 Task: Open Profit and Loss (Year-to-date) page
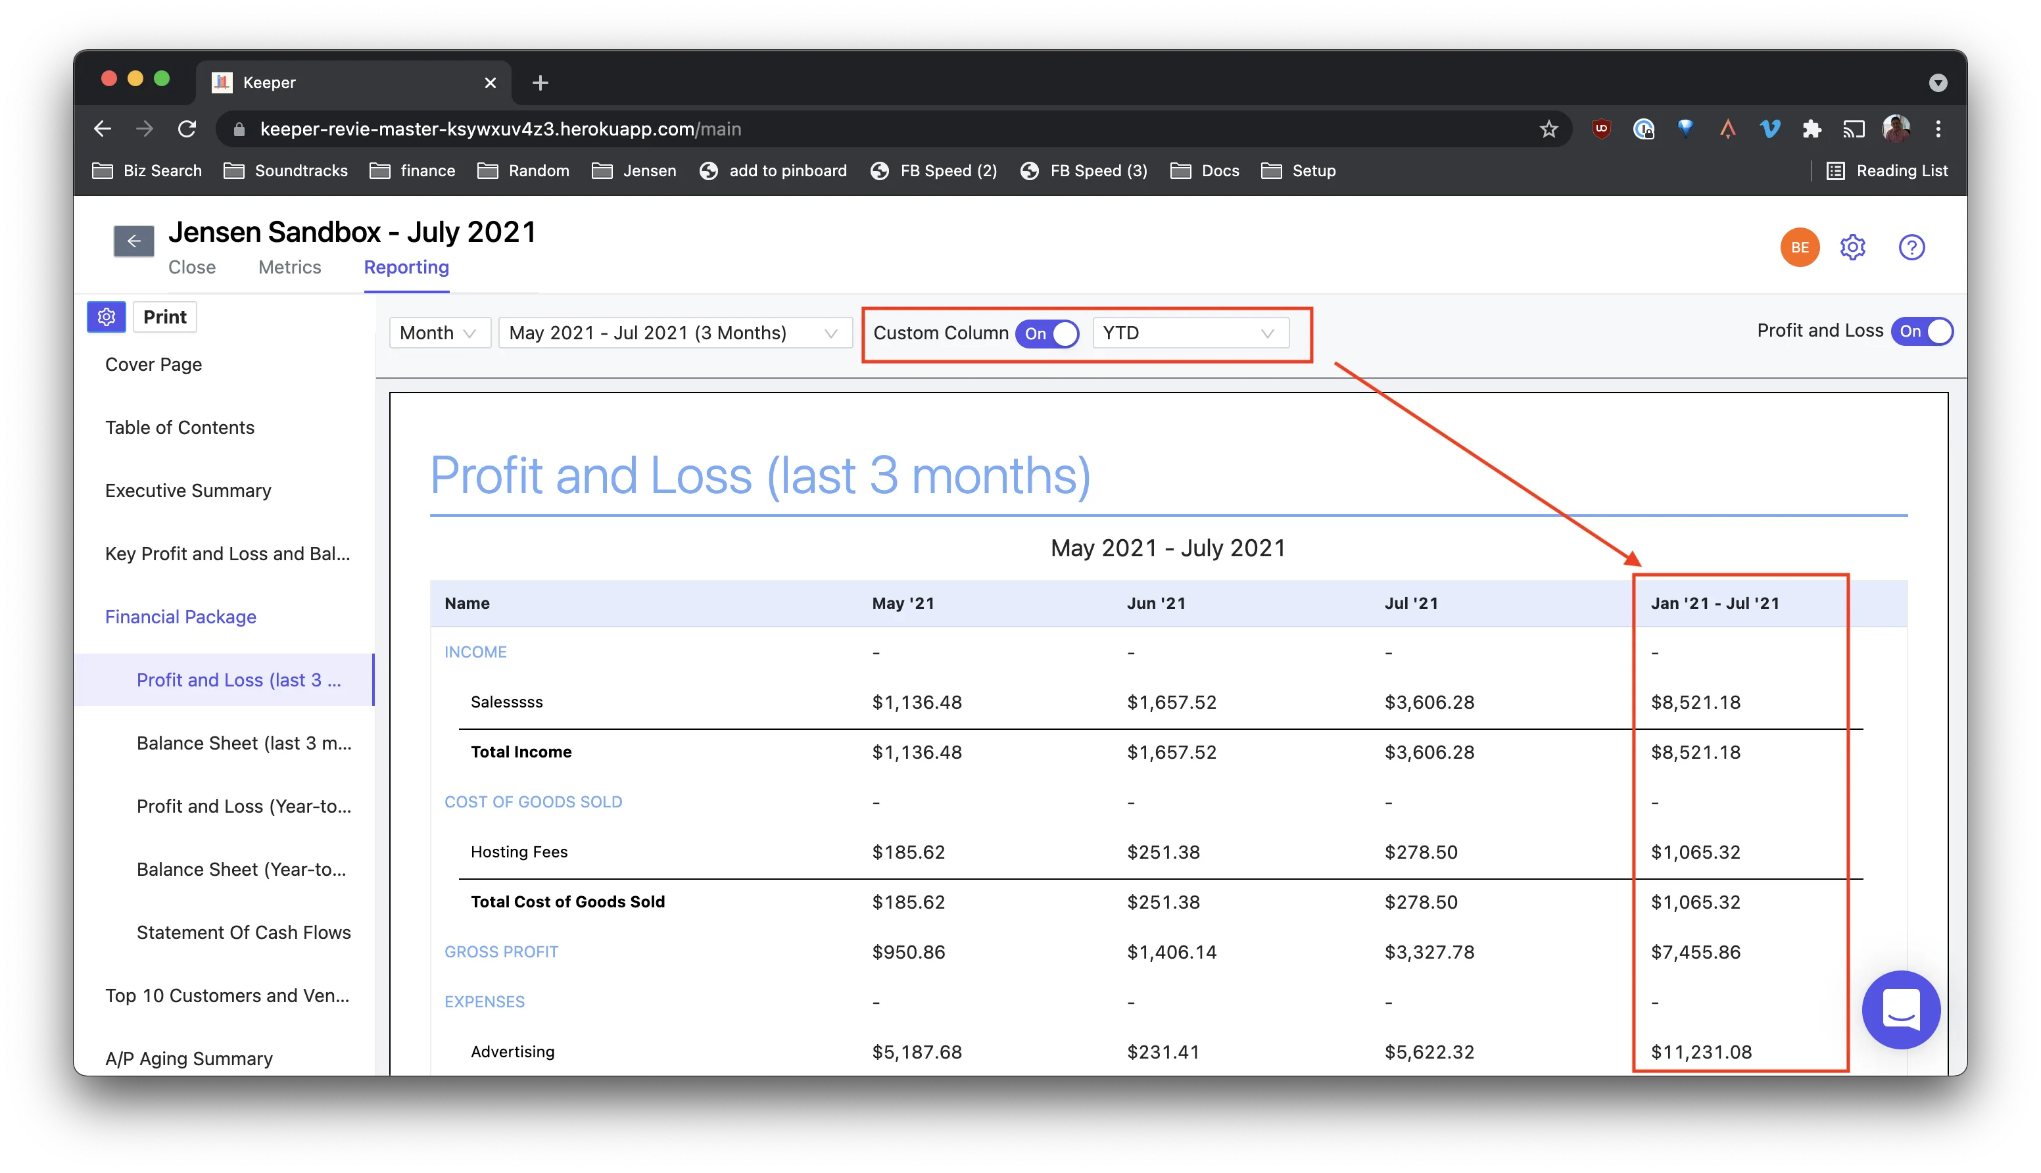tap(243, 805)
